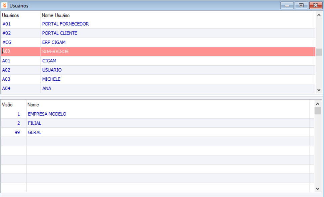Select the EMPRESA MODELO view
Screen dimensions: 324x197
47,114
